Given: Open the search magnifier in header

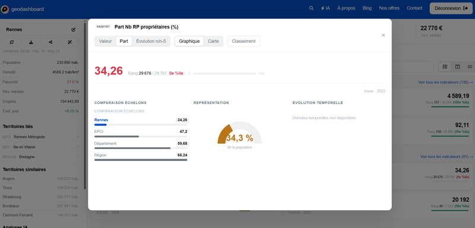Looking at the screenshot, I should pyautogui.click(x=311, y=8).
